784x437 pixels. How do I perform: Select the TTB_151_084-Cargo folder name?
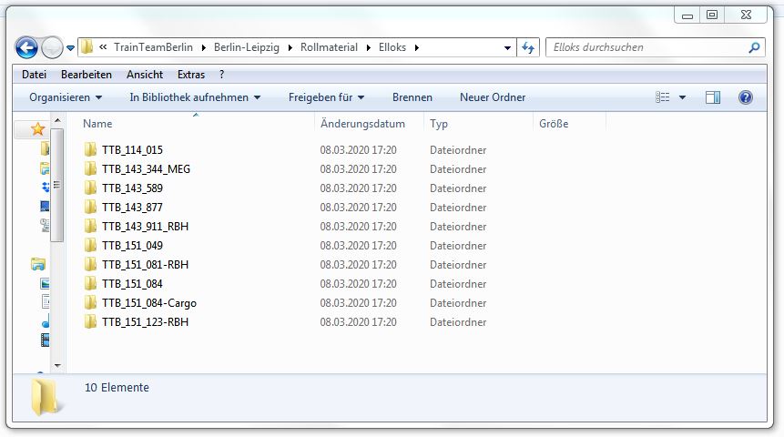149,303
